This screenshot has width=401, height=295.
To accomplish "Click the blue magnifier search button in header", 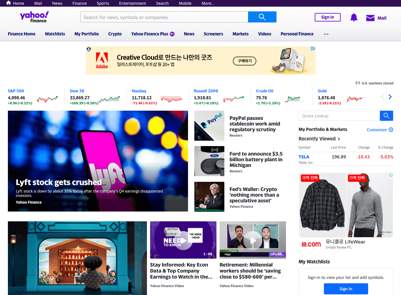I will (x=262, y=17).
